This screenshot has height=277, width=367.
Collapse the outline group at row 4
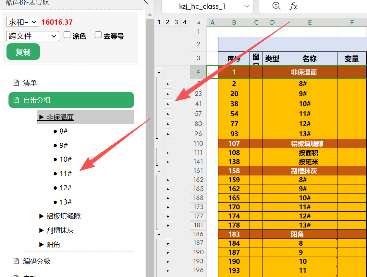[x=159, y=72]
